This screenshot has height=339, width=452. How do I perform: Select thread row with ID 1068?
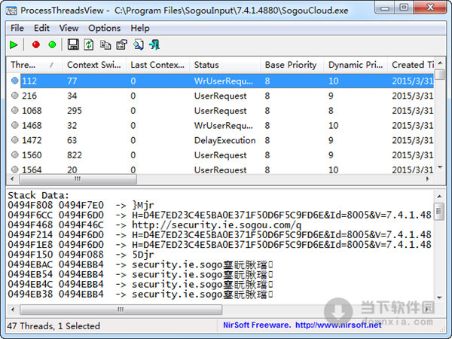pyautogui.click(x=220, y=111)
